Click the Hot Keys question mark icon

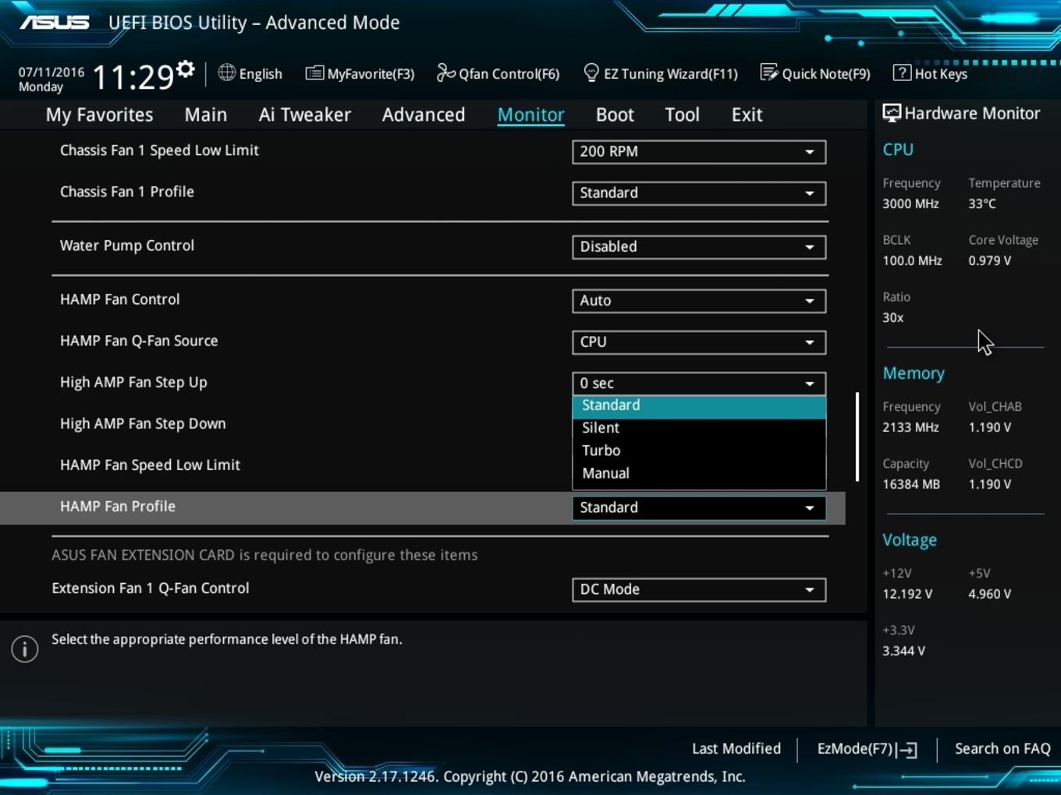[x=902, y=72]
